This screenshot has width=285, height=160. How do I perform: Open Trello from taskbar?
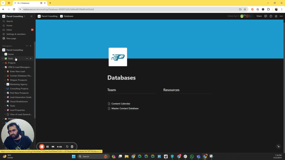tap(159, 156)
